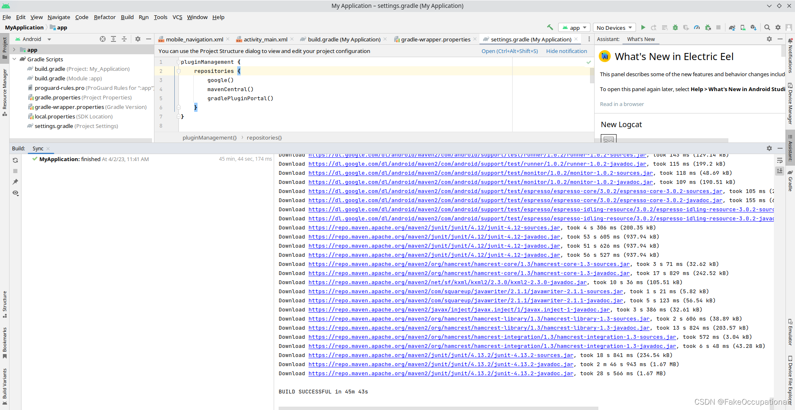Open the File menu
The image size is (795, 410).
[x=7, y=17]
